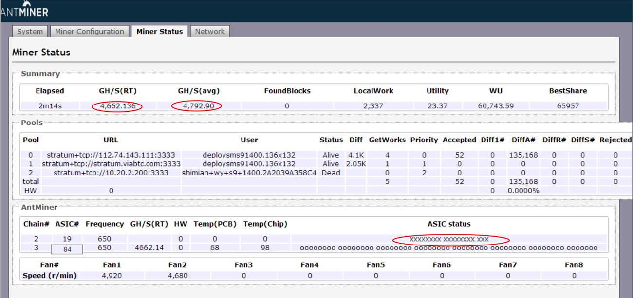
Task: Click the Temp(Chip) value 98
Action: (265, 248)
